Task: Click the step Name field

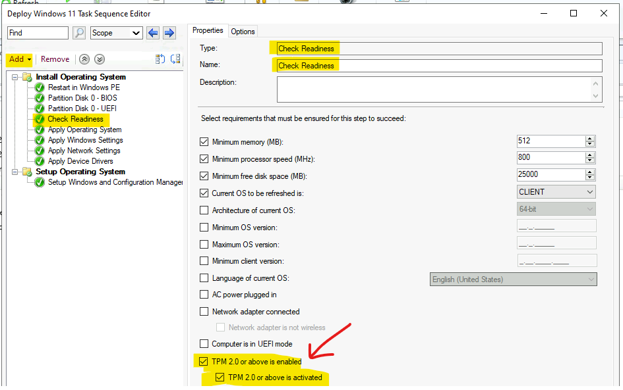Action: point(440,66)
